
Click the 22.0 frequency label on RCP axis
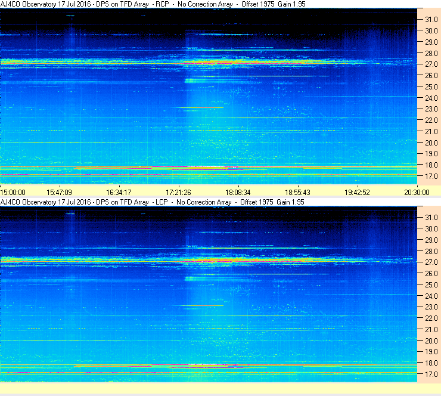pyautogui.click(x=431, y=120)
